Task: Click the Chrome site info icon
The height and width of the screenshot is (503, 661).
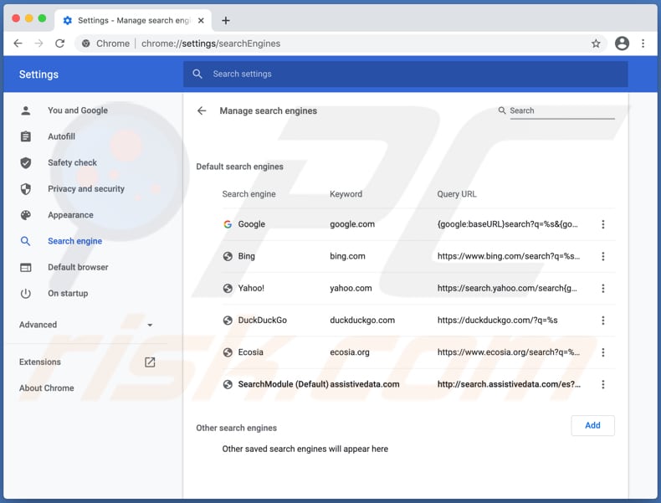Action: (x=85, y=44)
